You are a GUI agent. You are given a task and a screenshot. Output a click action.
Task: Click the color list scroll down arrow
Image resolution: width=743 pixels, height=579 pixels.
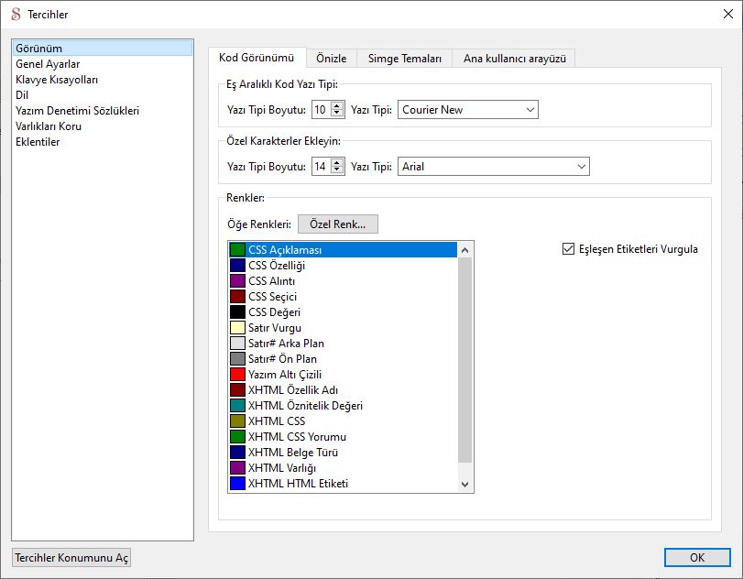click(464, 485)
